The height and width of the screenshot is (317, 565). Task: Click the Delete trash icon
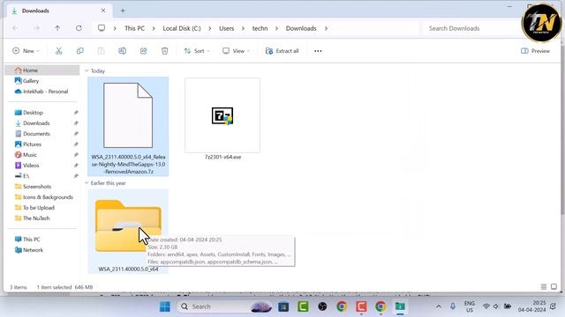165,51
